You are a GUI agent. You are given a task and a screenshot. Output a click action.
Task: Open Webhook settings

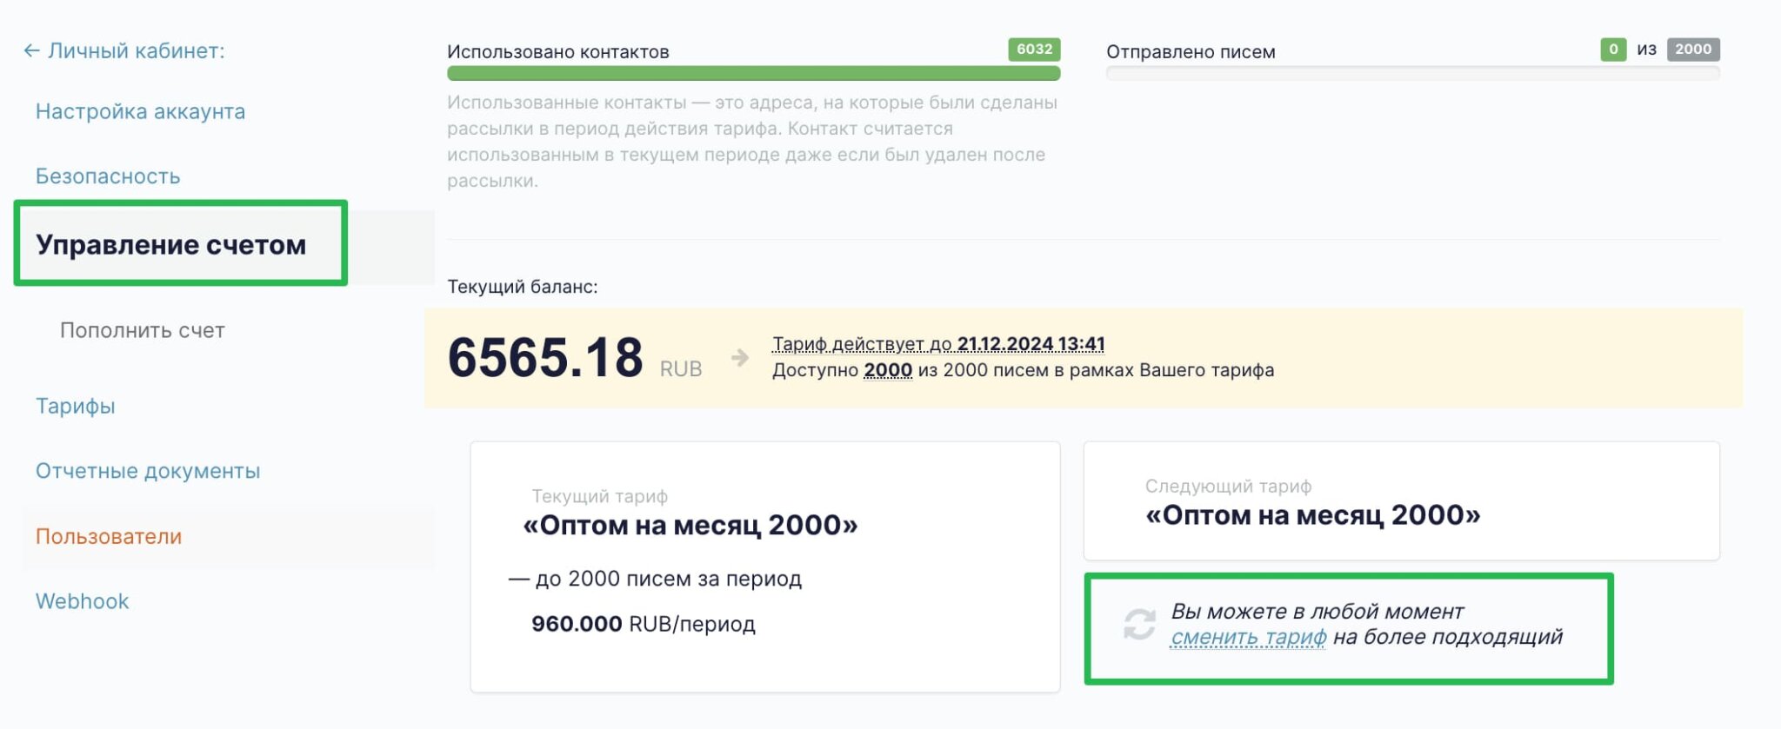coord(82,601)
